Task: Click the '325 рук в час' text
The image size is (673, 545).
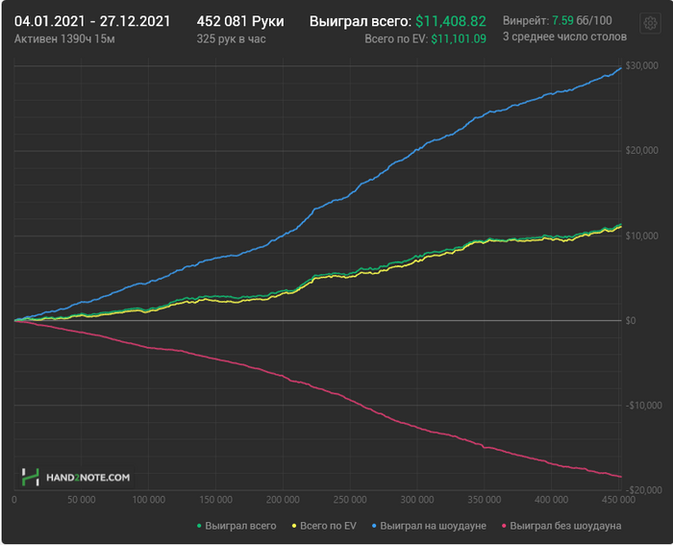Action: (231, 39)
